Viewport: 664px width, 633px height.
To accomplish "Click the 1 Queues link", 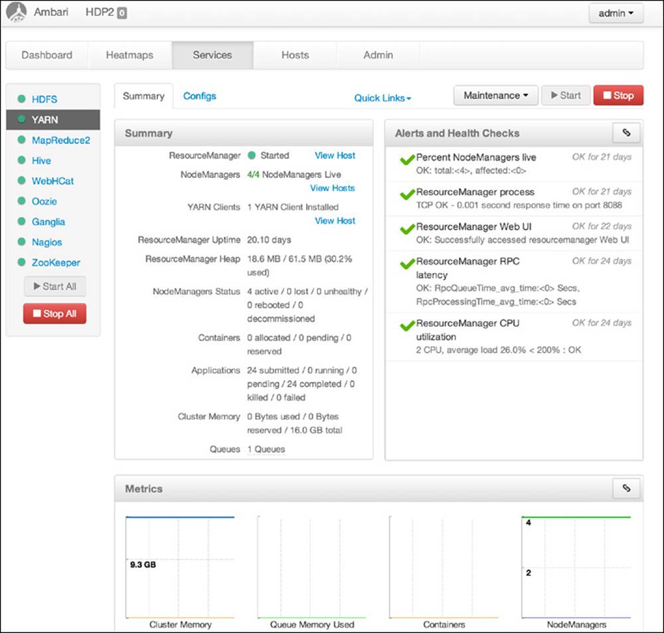I will pos(266,449).
